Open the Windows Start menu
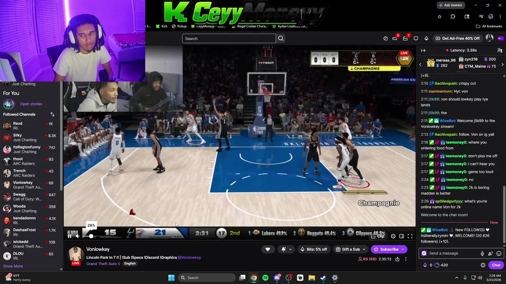Viewport: 506px width, 284px height. pyautogui.click(x=171, y=278)
